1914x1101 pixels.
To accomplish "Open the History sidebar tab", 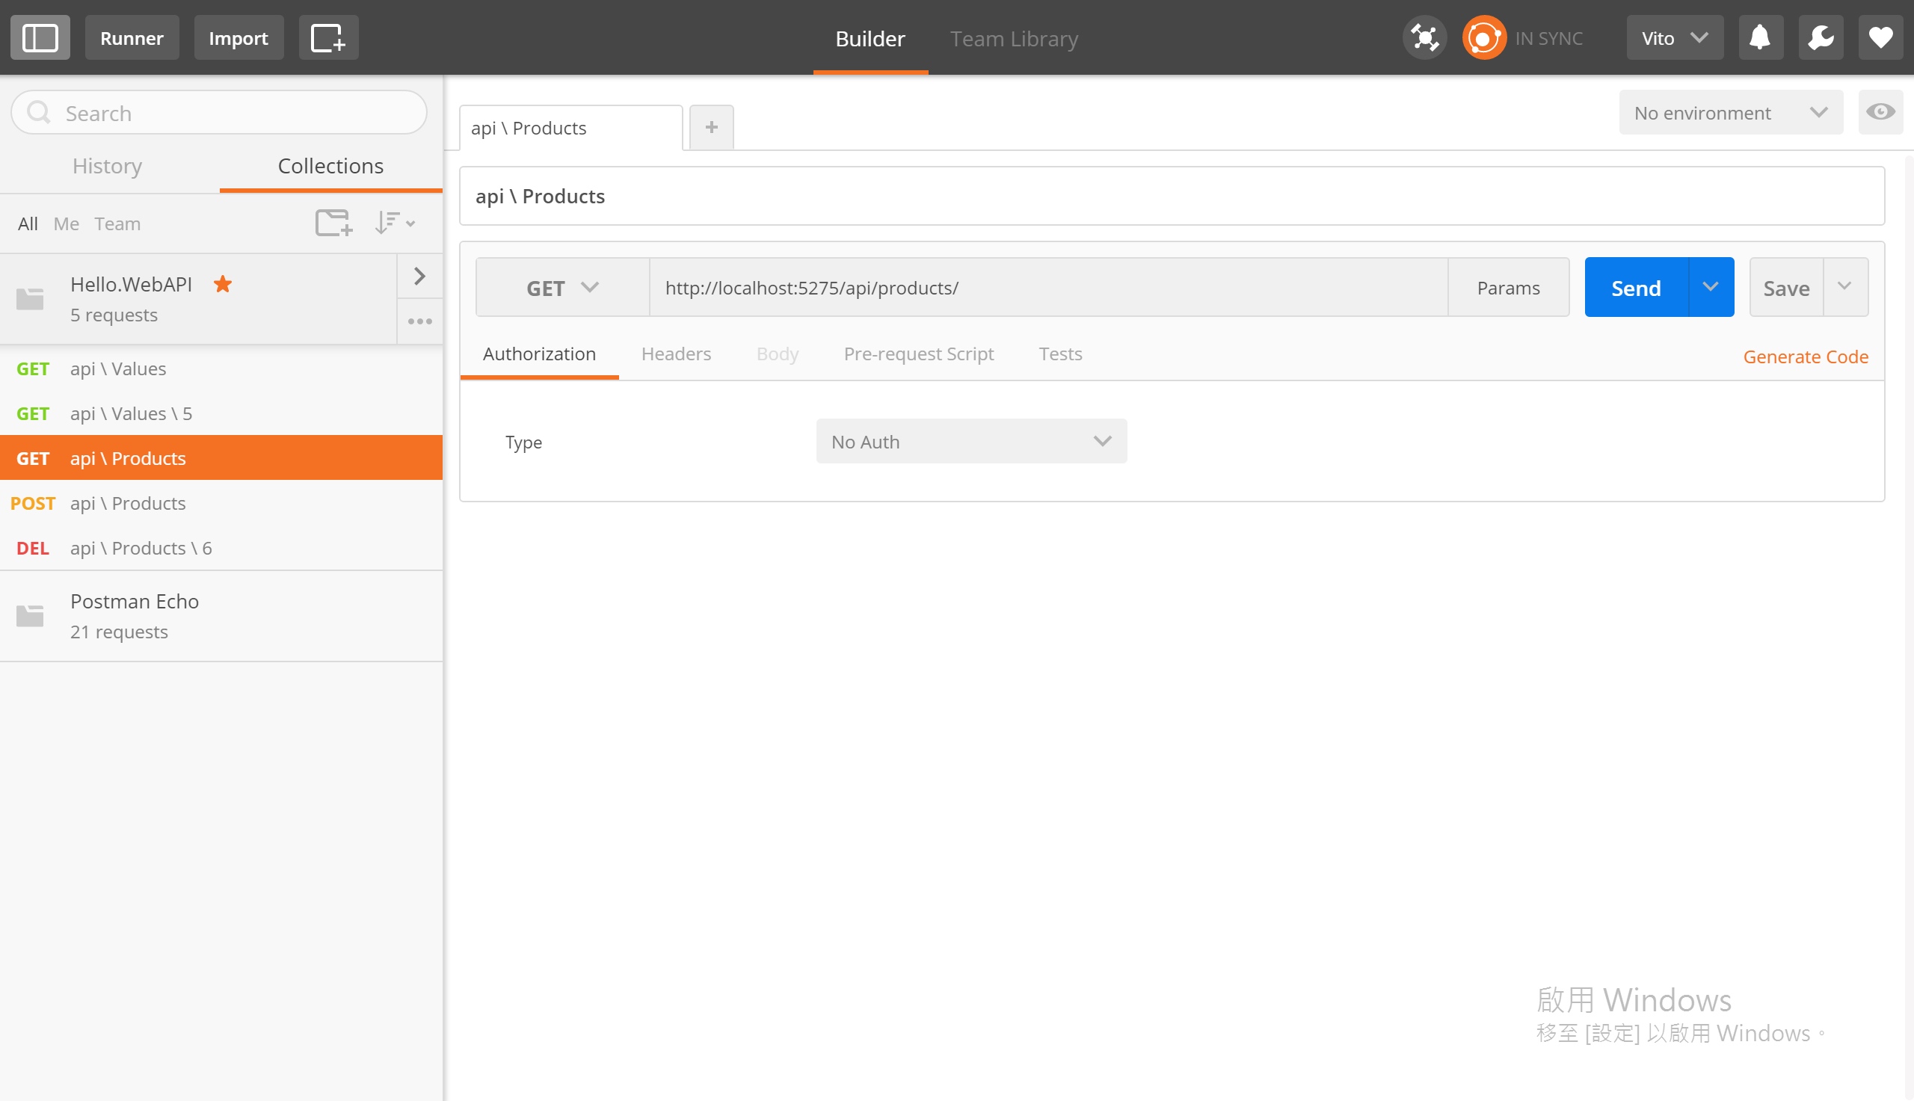I will (108, 166).
